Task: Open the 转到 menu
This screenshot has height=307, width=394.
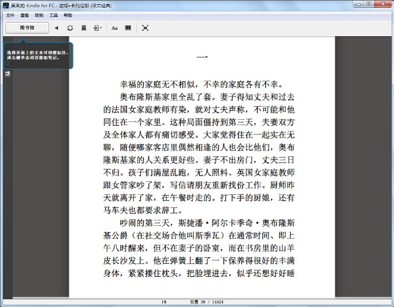Action: pos(39,15)
